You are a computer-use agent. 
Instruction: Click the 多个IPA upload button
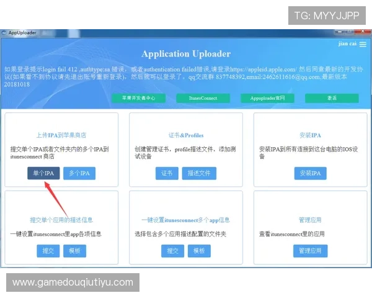point(79,173)
